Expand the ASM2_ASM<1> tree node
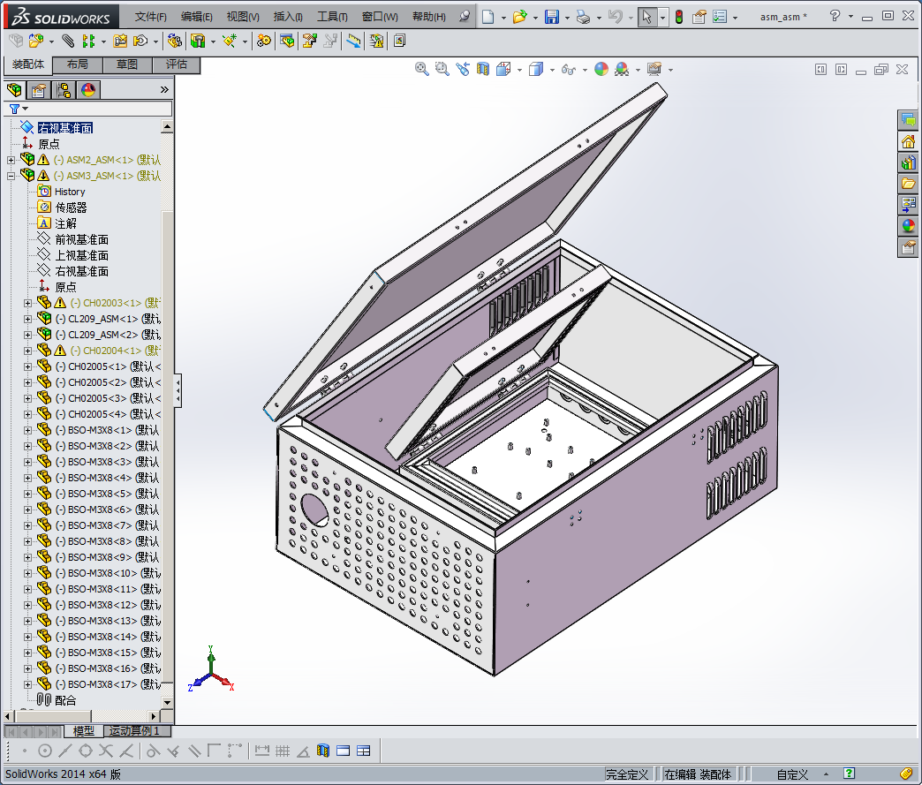The height and width of the screenshot is (785, 922). pyautogui.click(x=11, y=160)
